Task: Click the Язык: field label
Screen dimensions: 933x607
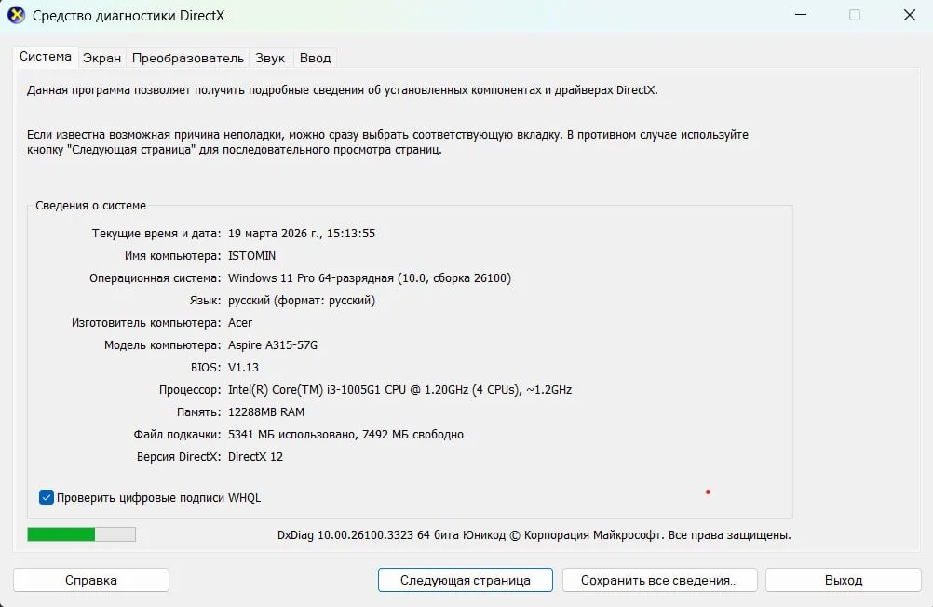Action: [205, 301]
